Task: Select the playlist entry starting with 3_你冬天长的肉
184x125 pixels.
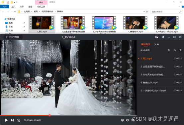Action: (x=160, y=74)
